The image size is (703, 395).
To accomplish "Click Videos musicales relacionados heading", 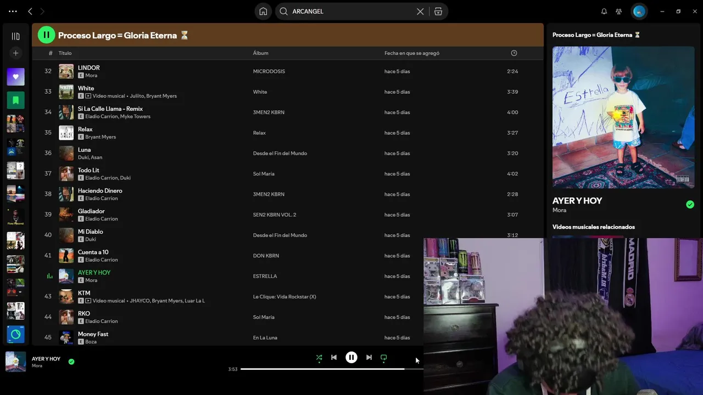I will coord(594,227).
